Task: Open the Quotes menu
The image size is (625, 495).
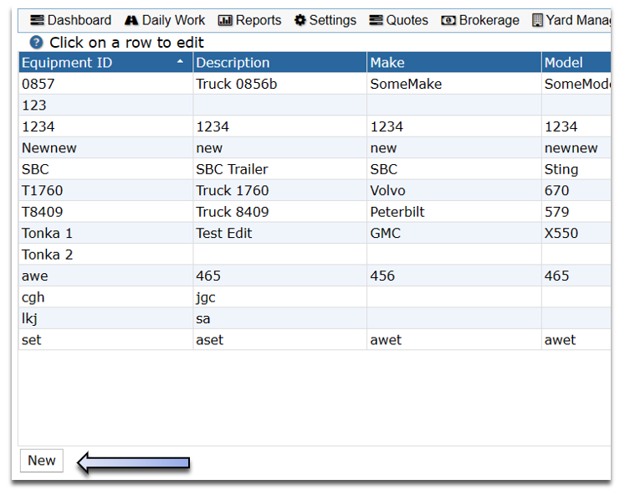Action: coord(398,20)
